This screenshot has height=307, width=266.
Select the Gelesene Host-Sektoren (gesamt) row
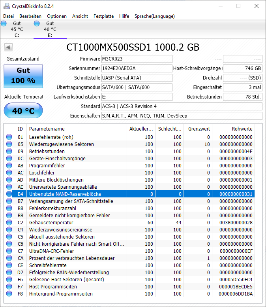(129, 279)
